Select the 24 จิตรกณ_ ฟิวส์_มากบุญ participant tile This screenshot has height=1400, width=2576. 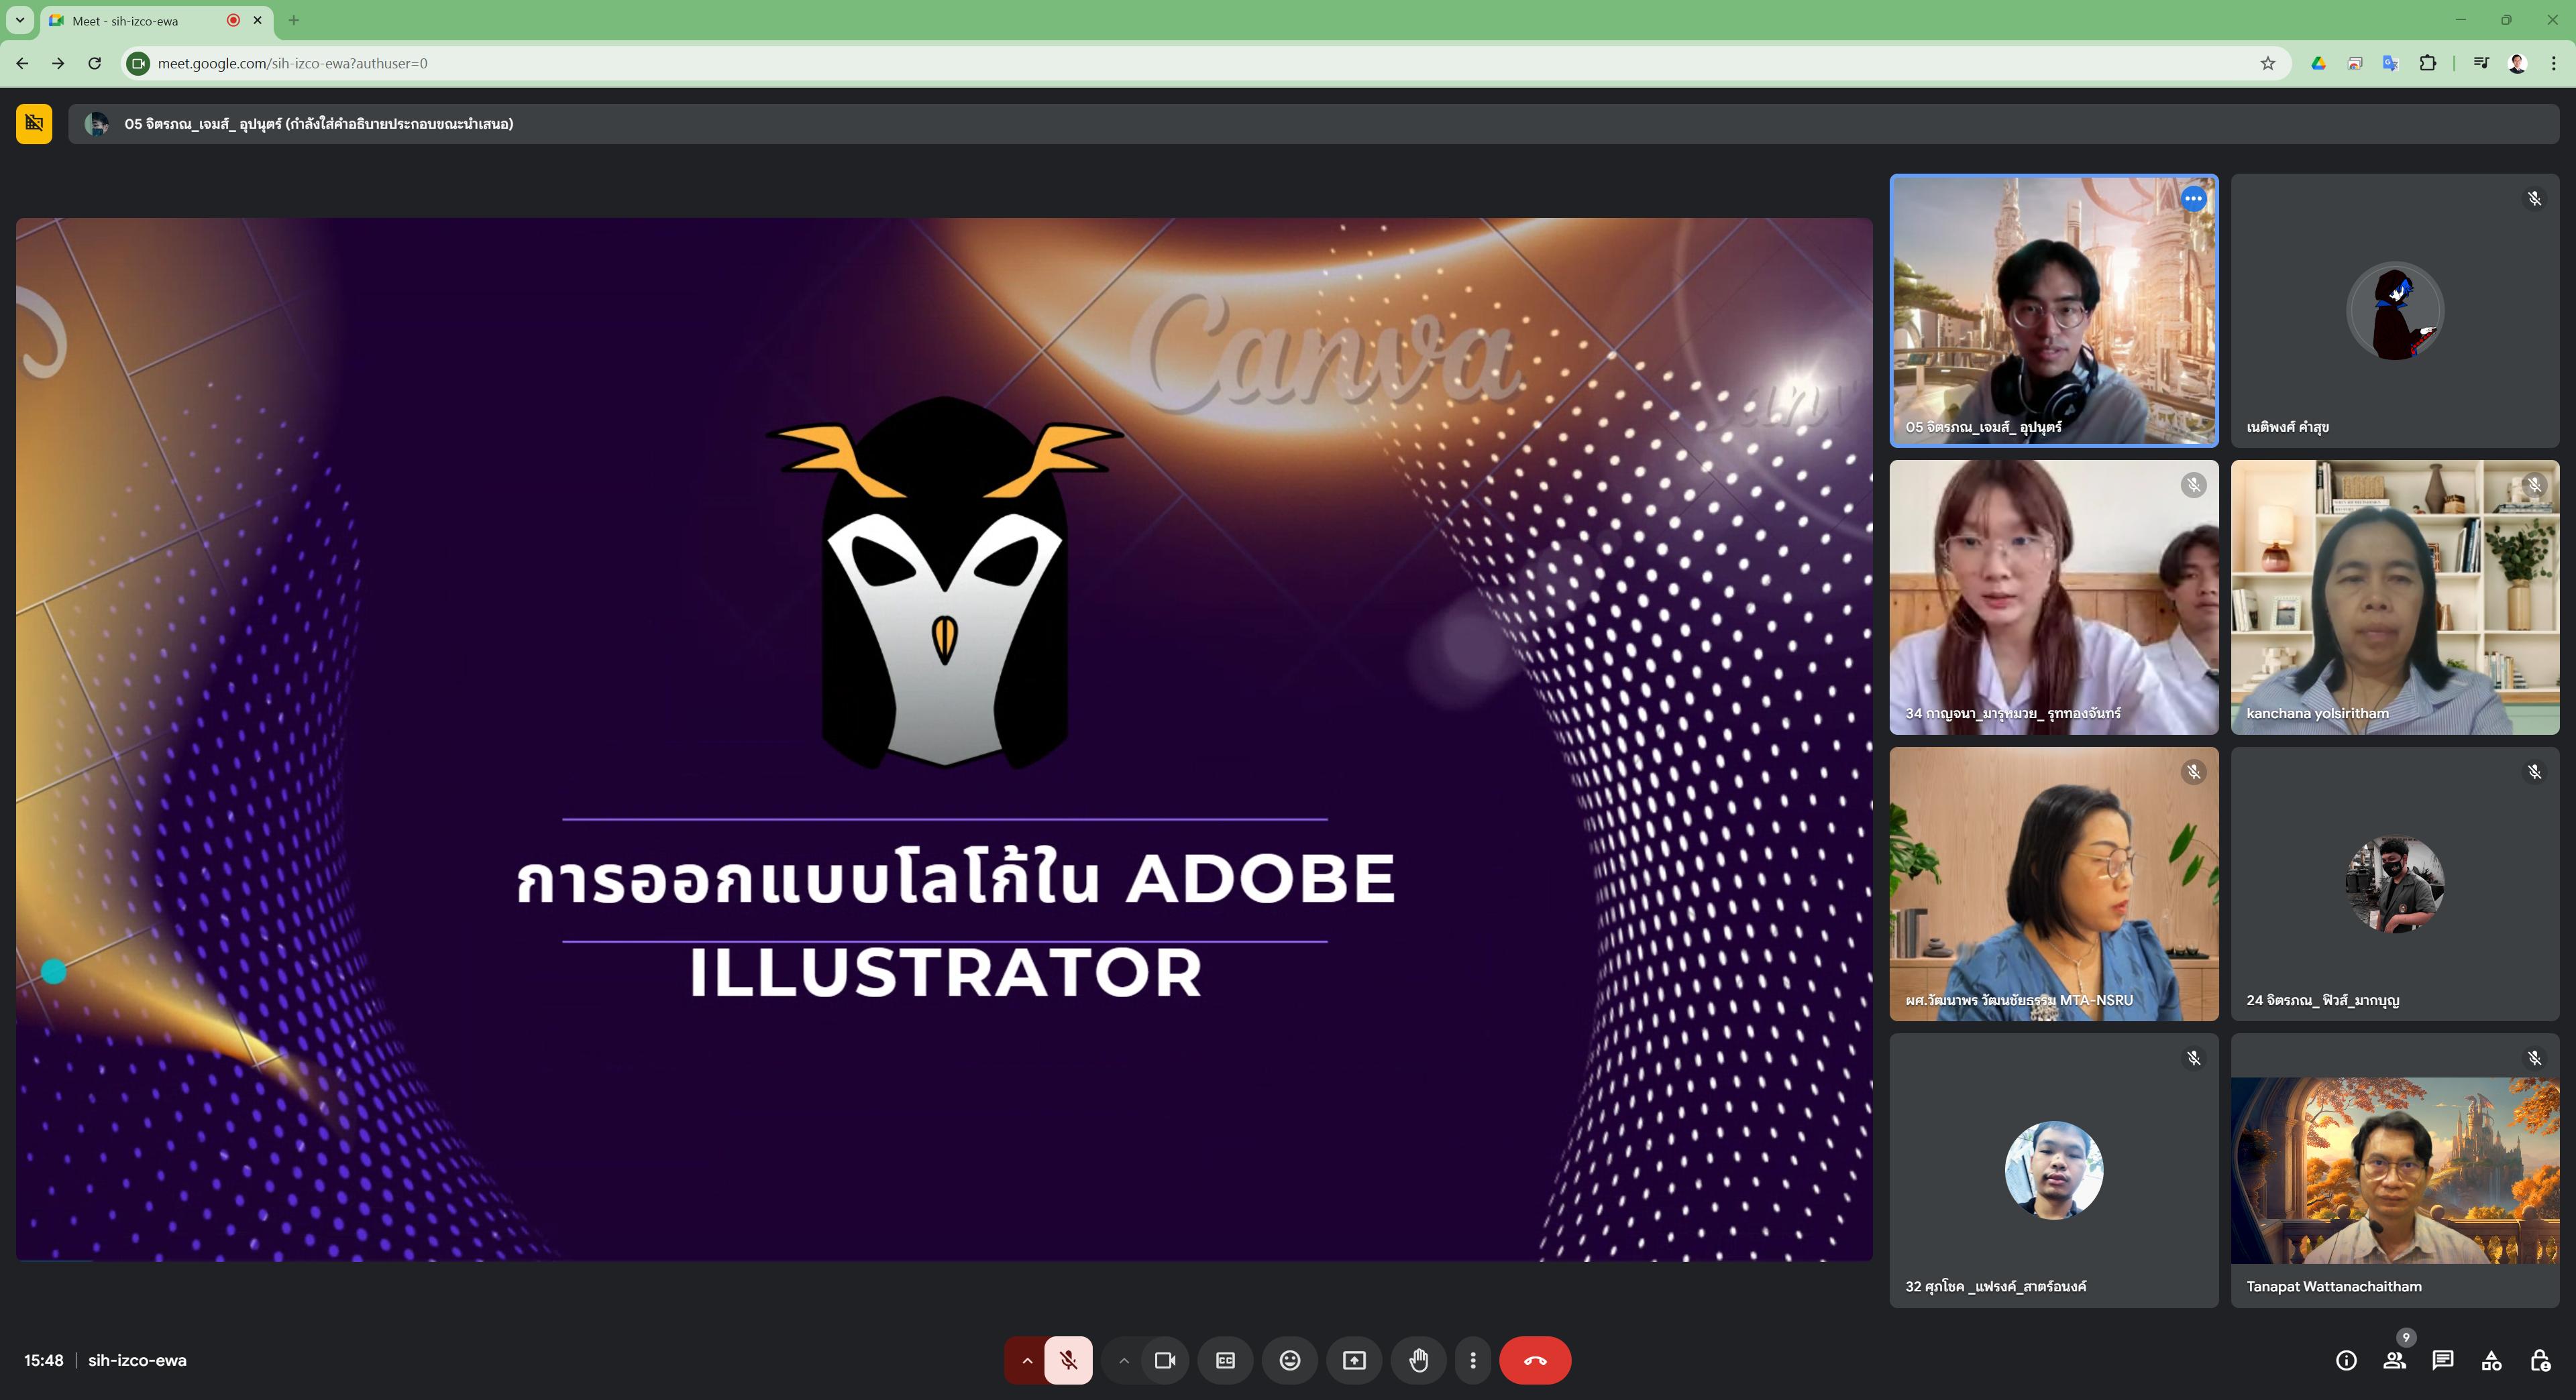tap(2394, 884)
